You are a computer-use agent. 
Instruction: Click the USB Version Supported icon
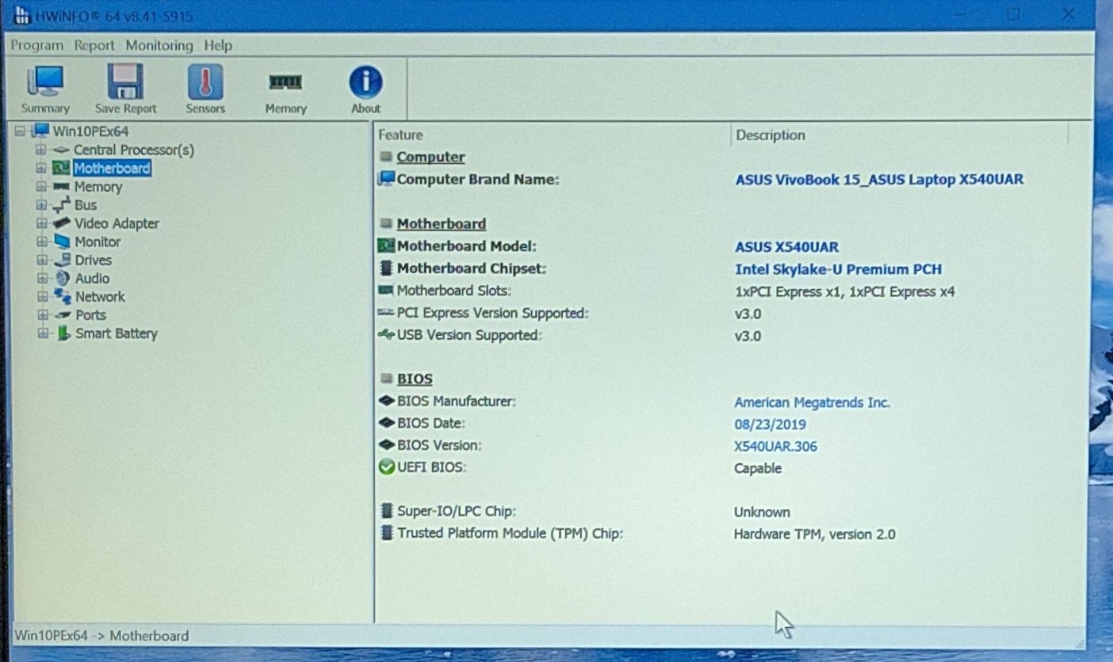click(386, 335)
